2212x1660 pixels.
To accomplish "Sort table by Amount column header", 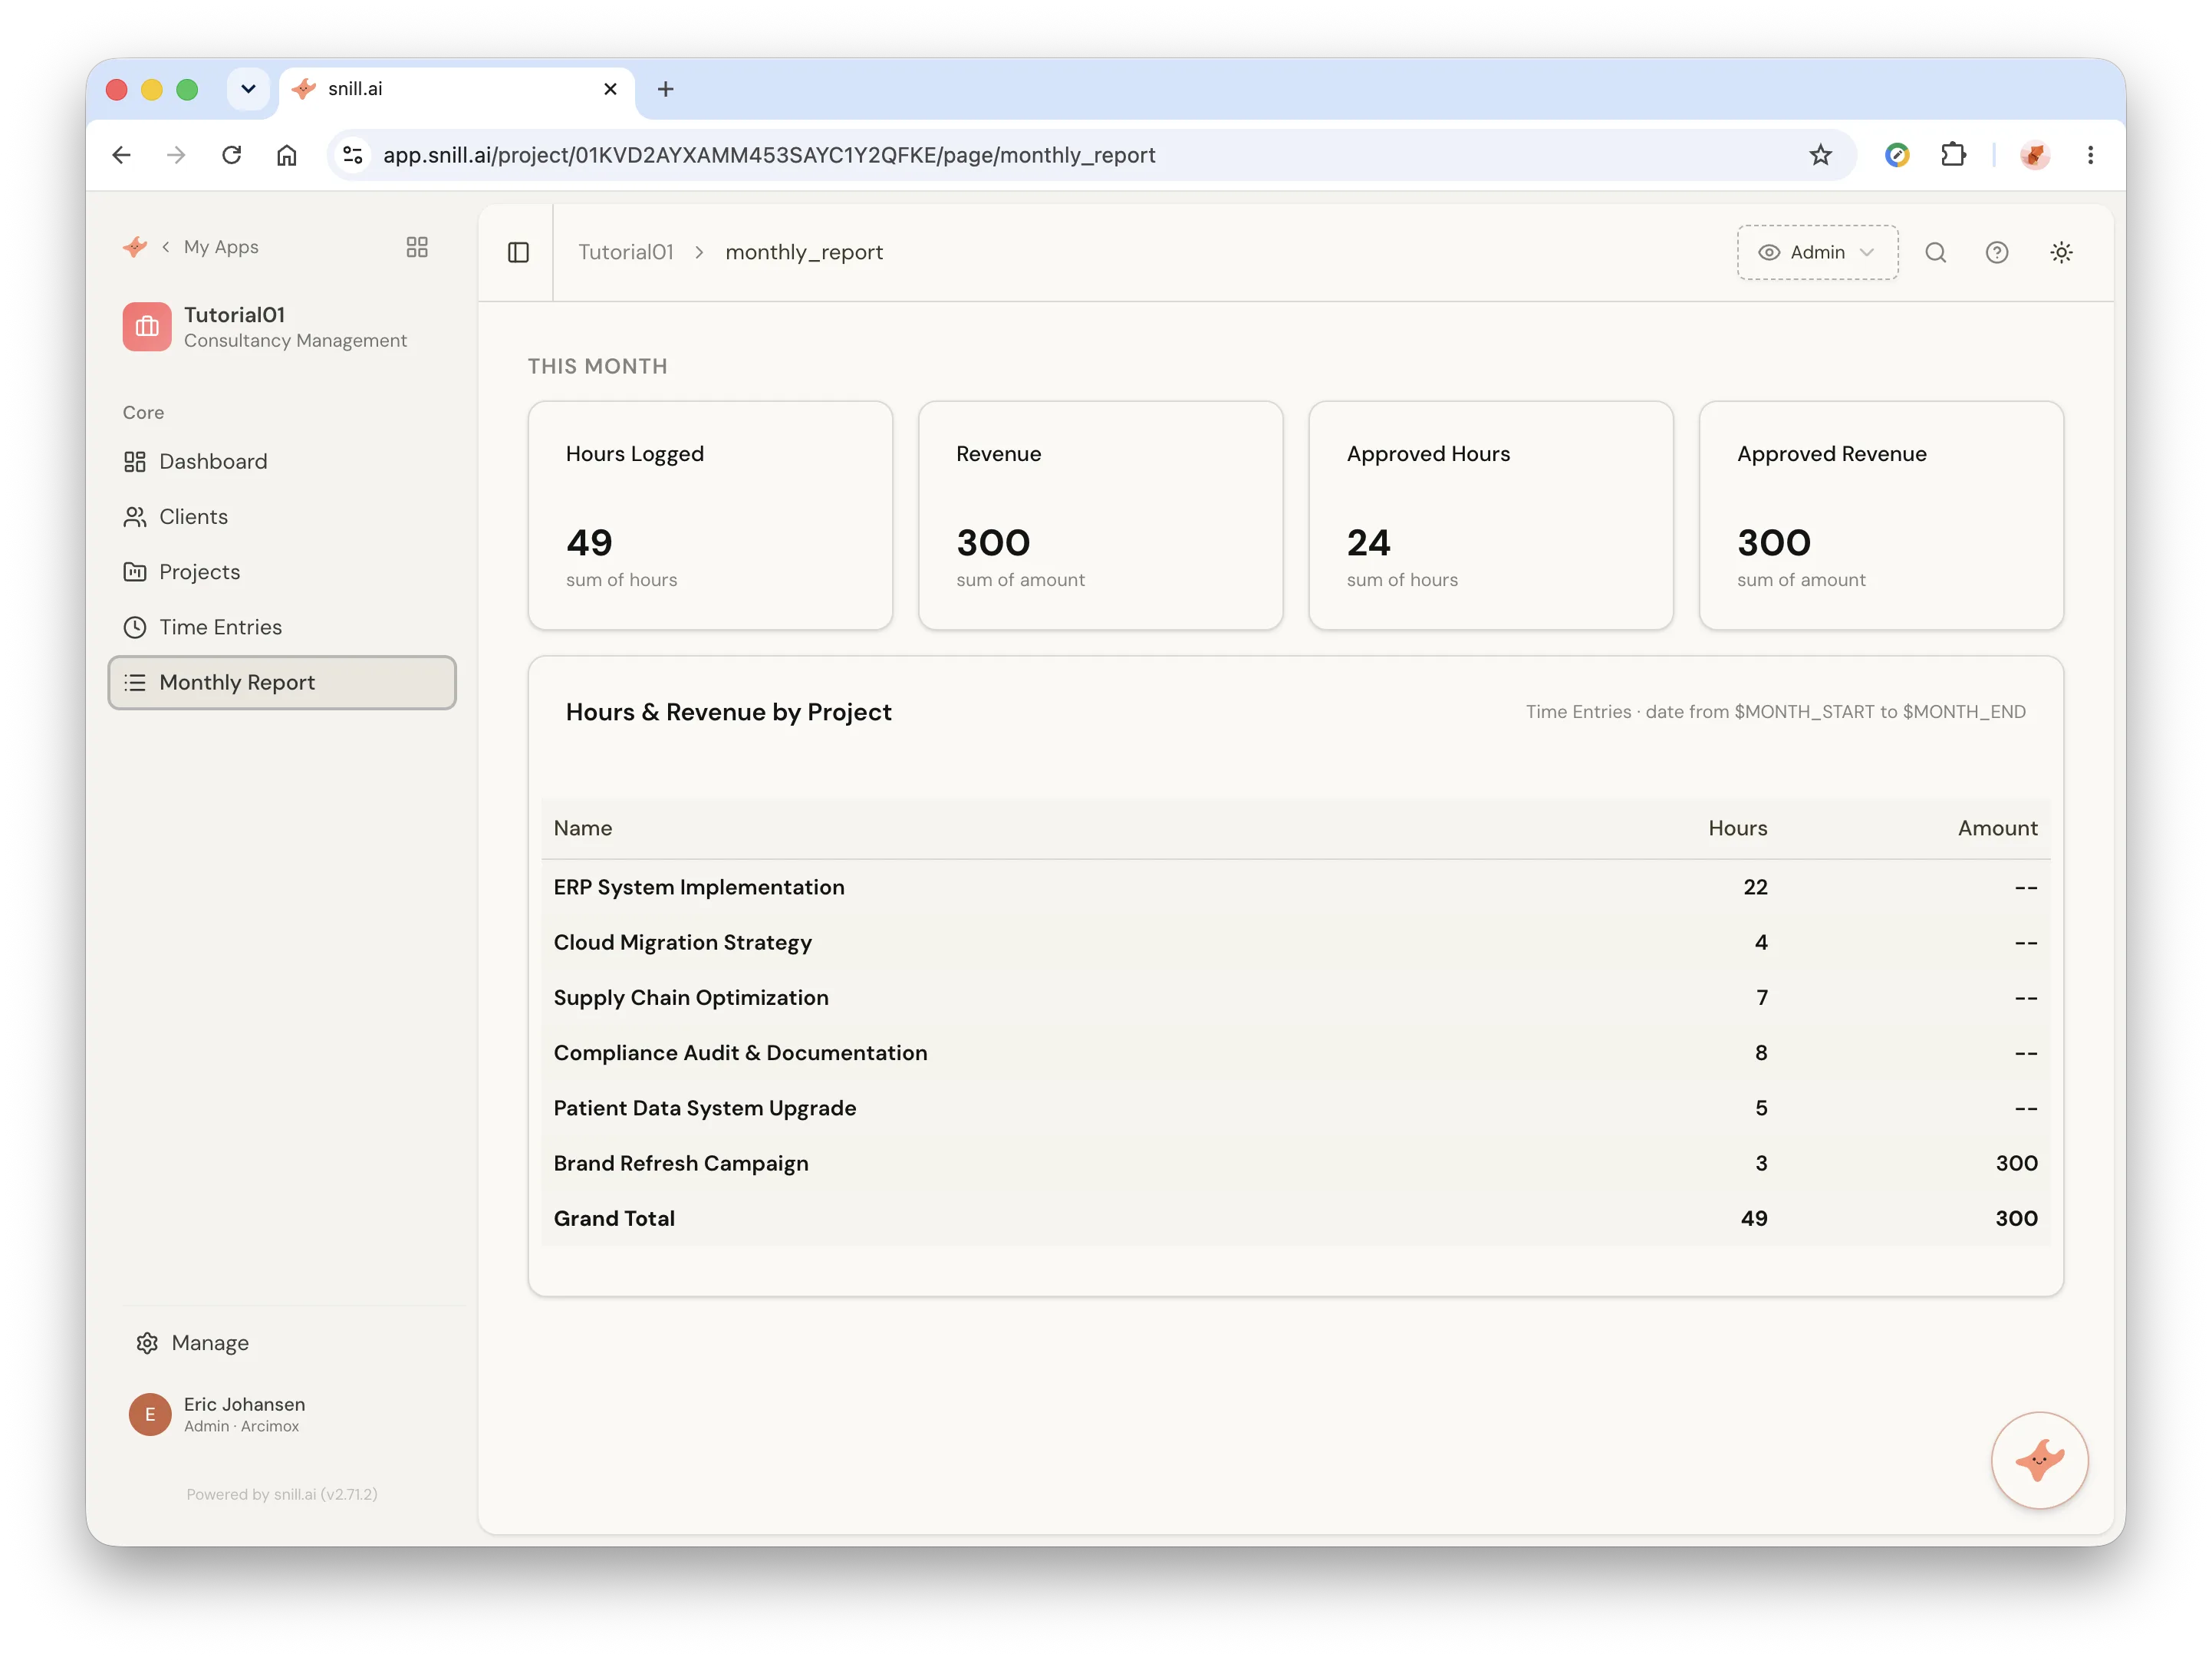I will coord(1997,828).
